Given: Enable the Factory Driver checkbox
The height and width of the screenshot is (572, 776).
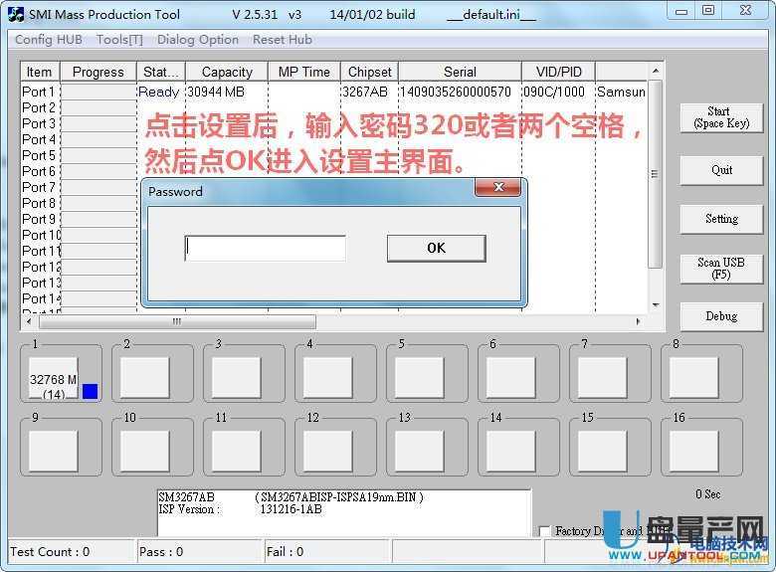Looking at the screenshot, I should 544,531.
